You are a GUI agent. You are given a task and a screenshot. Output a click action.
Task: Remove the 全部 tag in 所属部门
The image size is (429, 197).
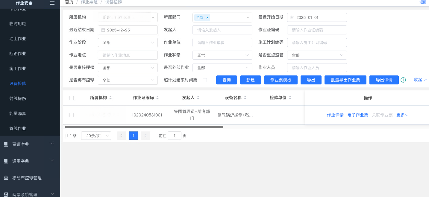207,18
